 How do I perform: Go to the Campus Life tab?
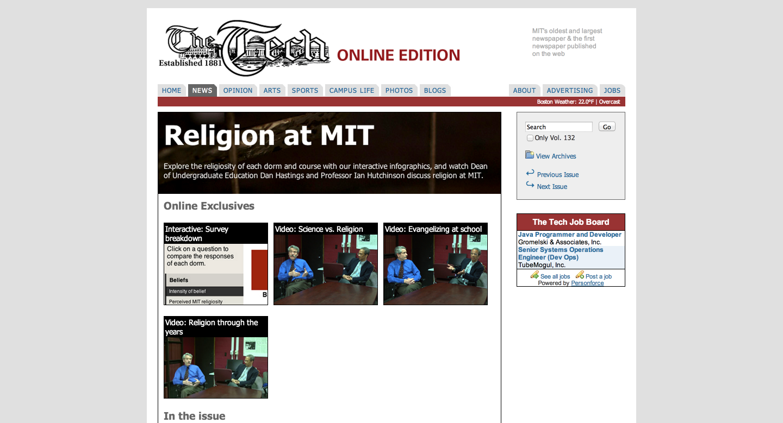tap(351, 91)
